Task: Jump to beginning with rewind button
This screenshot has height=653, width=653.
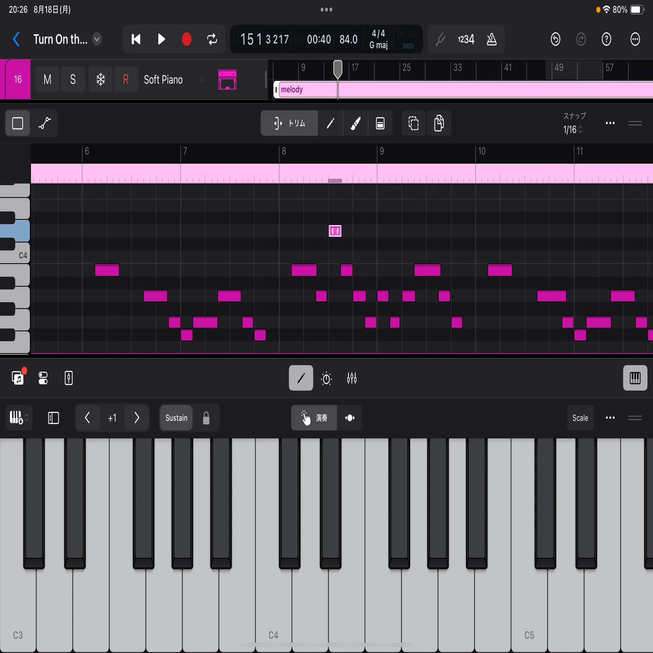Action: [136, 39]
